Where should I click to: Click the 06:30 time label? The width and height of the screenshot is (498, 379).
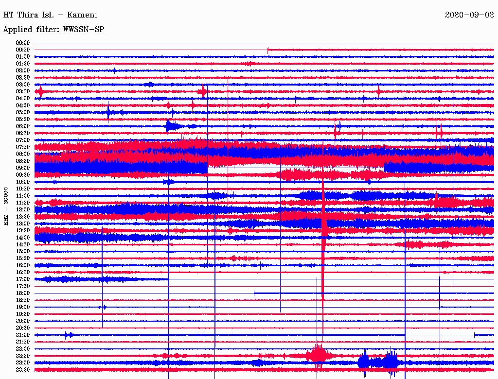pyautogui.click(x=23, y=133)
